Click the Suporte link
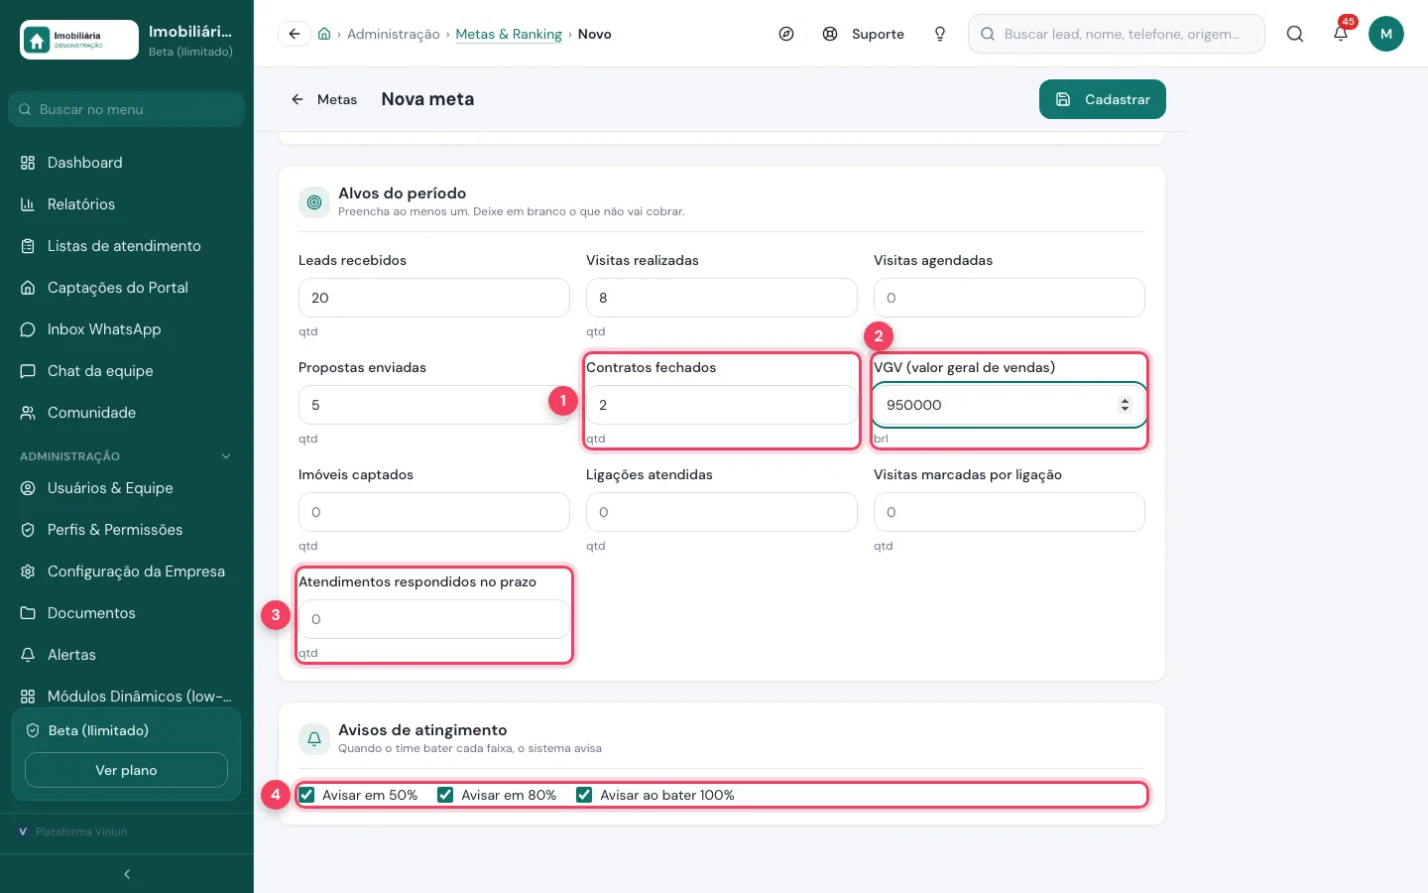The height and width of the screenshot is (893, 1428). [864, 34]
